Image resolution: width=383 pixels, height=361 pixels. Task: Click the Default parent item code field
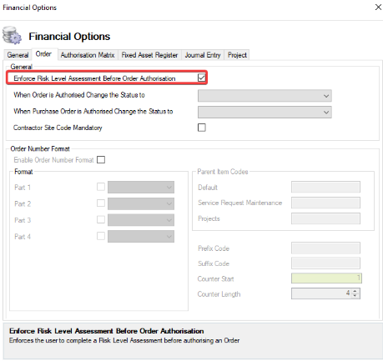(x=325, y=187)
